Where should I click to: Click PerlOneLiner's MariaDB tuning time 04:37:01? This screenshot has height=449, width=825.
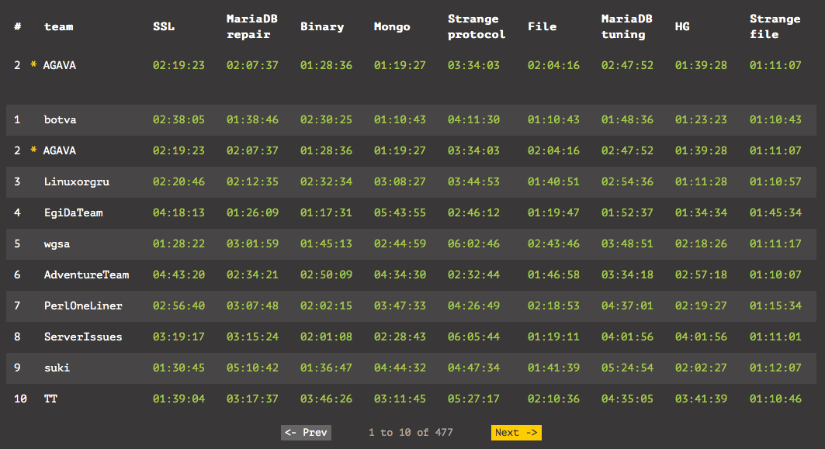(x=627, y=306)
